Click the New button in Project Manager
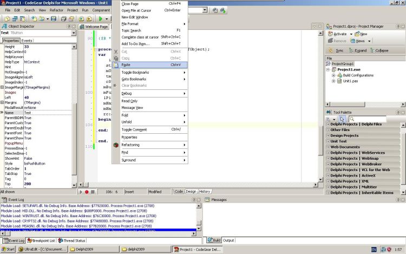 point(361,34)
